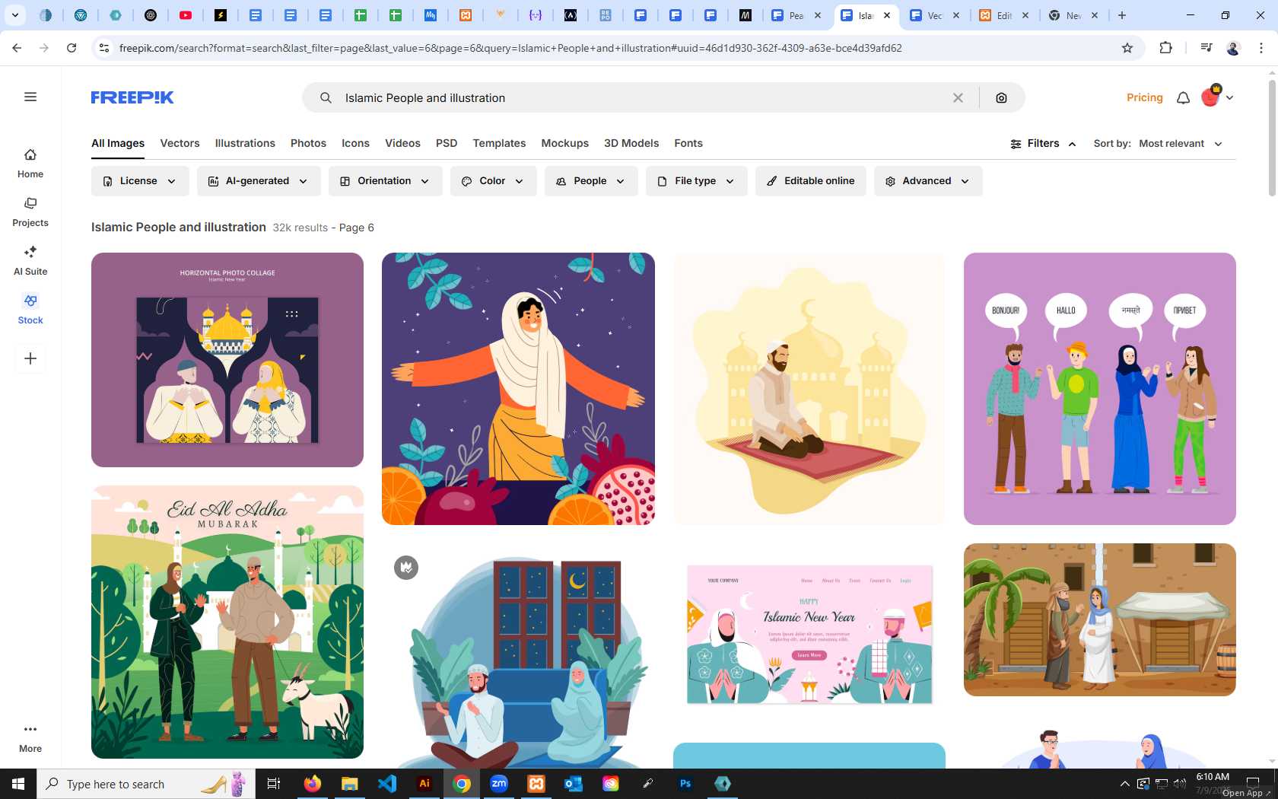The width and height of the screenshot is (1278, 799).
Task: Open the Eid Al Adha Mubarak illustration
Action: [227, 622]
